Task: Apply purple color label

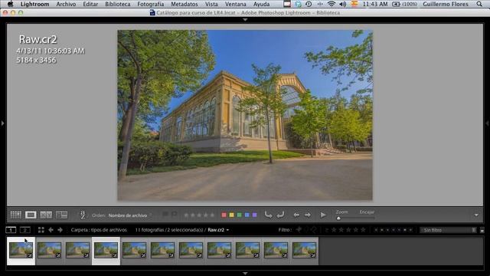Action: [x=255, y=215]
